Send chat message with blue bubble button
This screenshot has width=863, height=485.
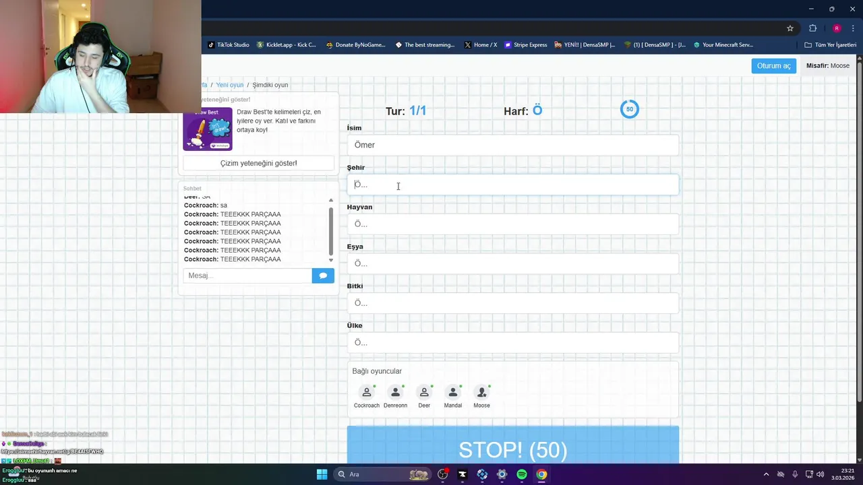click(x=323, y=276)
